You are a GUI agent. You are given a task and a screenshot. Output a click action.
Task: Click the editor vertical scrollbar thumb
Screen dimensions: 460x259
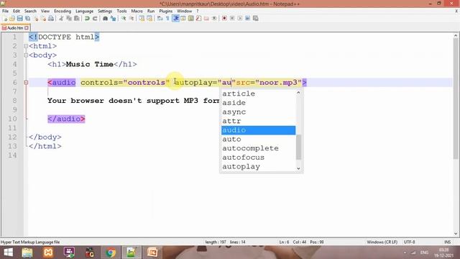tap(456, 99)
